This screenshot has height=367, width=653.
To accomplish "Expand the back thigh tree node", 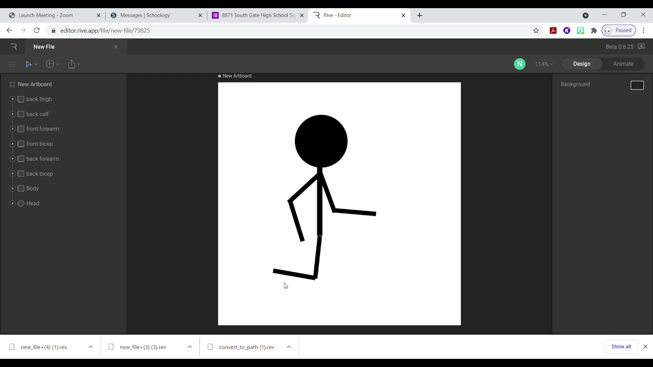I will coord(13,99).
